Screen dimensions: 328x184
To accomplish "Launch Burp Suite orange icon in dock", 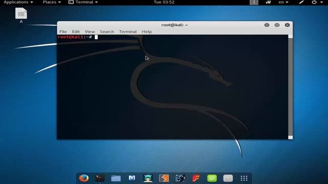I will click(x=164, y=178).
